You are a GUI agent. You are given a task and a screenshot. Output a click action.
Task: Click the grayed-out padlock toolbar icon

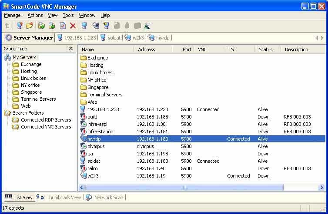[x=127, y=26]
